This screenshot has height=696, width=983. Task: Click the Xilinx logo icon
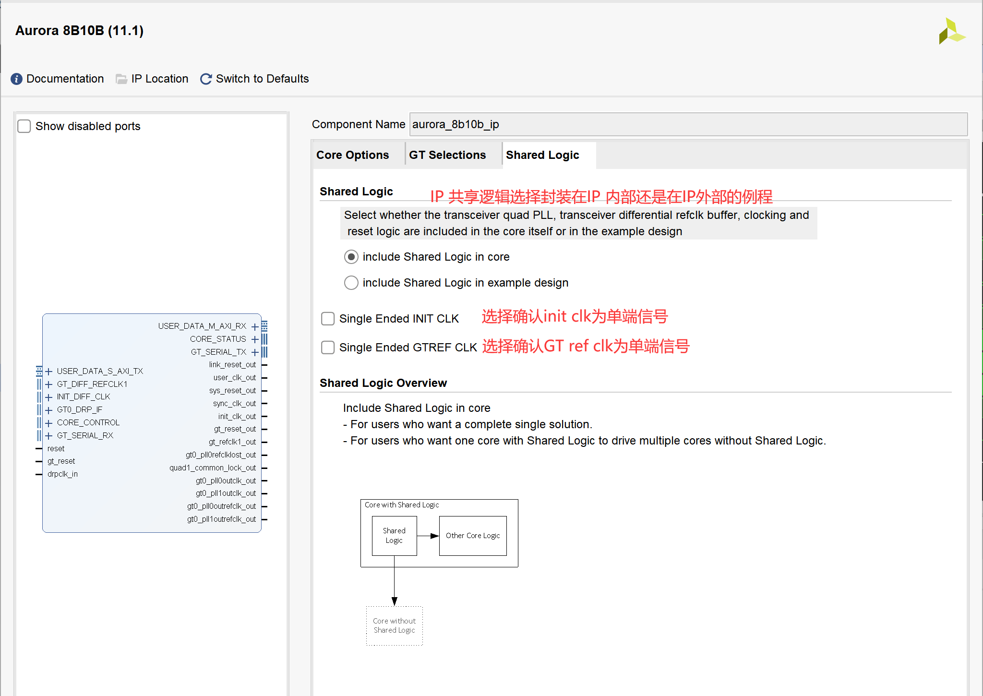click(951, 32)
